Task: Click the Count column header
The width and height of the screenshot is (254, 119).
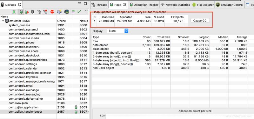Action: (145, 37)
